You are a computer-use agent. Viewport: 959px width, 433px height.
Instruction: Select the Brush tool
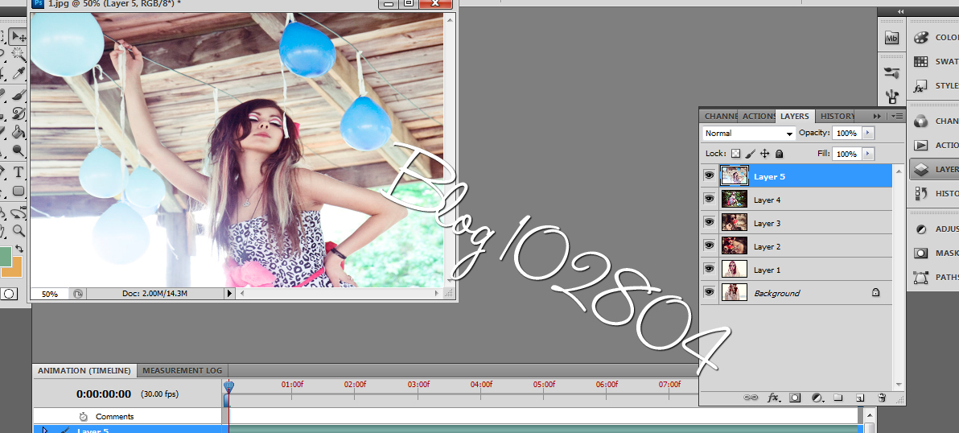click(x=19, y=95)
